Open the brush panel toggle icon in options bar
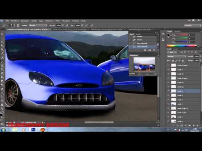202x151 pixels. coord(18,25)
